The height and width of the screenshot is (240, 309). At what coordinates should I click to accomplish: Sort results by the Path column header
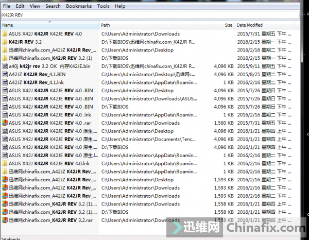(148, 25)
